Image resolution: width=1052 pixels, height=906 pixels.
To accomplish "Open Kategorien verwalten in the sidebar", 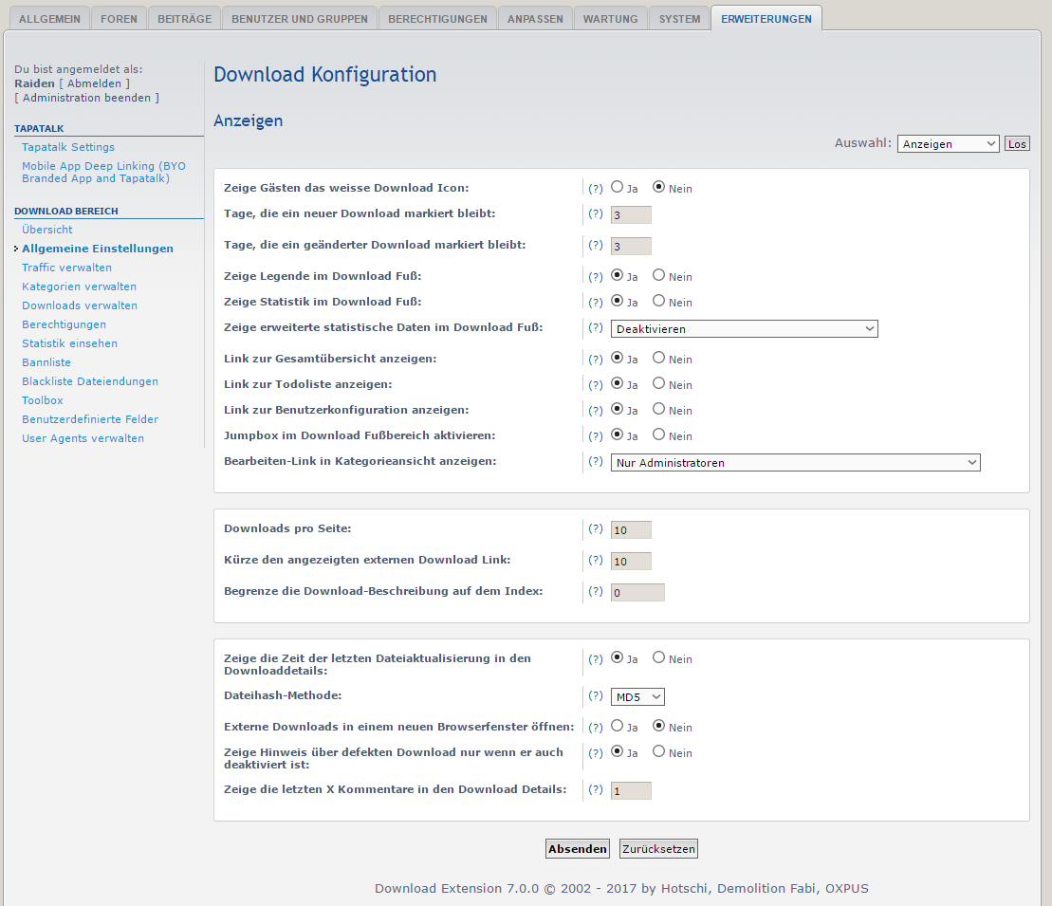I will (79, 287).
